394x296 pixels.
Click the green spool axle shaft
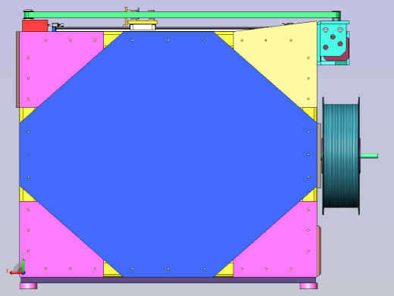click(369, 156)
